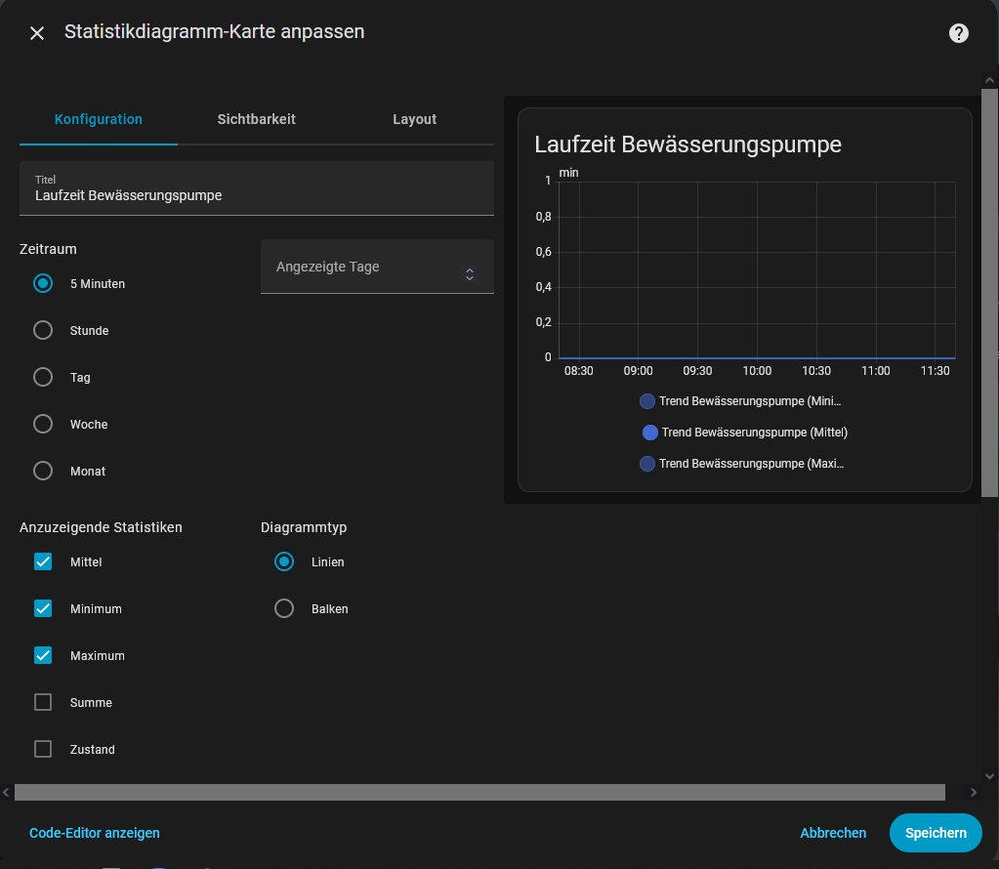This screenshot has width=999, height=869.
Task: Toggle the Mittel series legend dot in the chart
Action: 649,433
